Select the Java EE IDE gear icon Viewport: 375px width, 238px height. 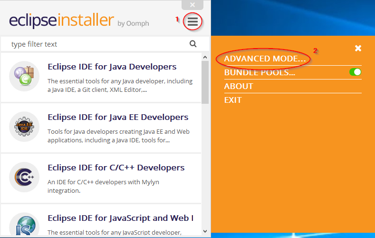24,127
